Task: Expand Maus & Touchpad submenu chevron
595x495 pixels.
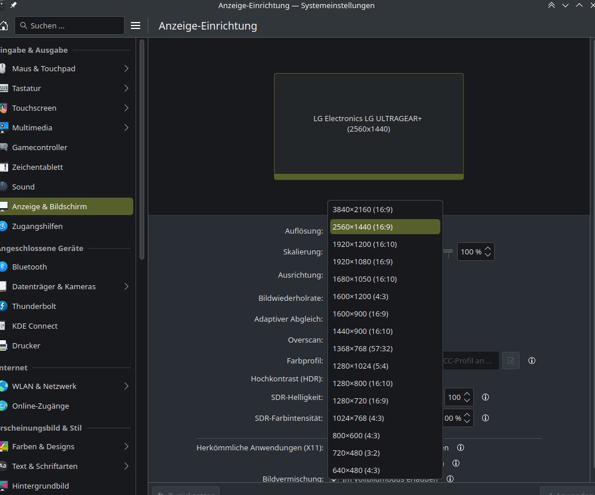Action: (126, 69)
